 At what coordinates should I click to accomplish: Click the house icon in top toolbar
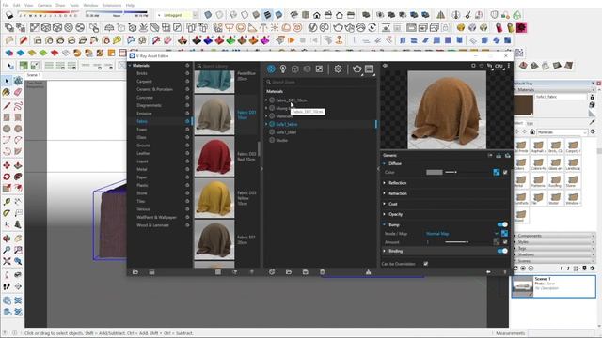coord(317,15)
